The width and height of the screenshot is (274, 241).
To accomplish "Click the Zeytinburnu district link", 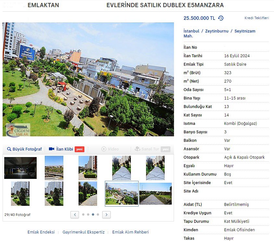I will coord(217,31).
